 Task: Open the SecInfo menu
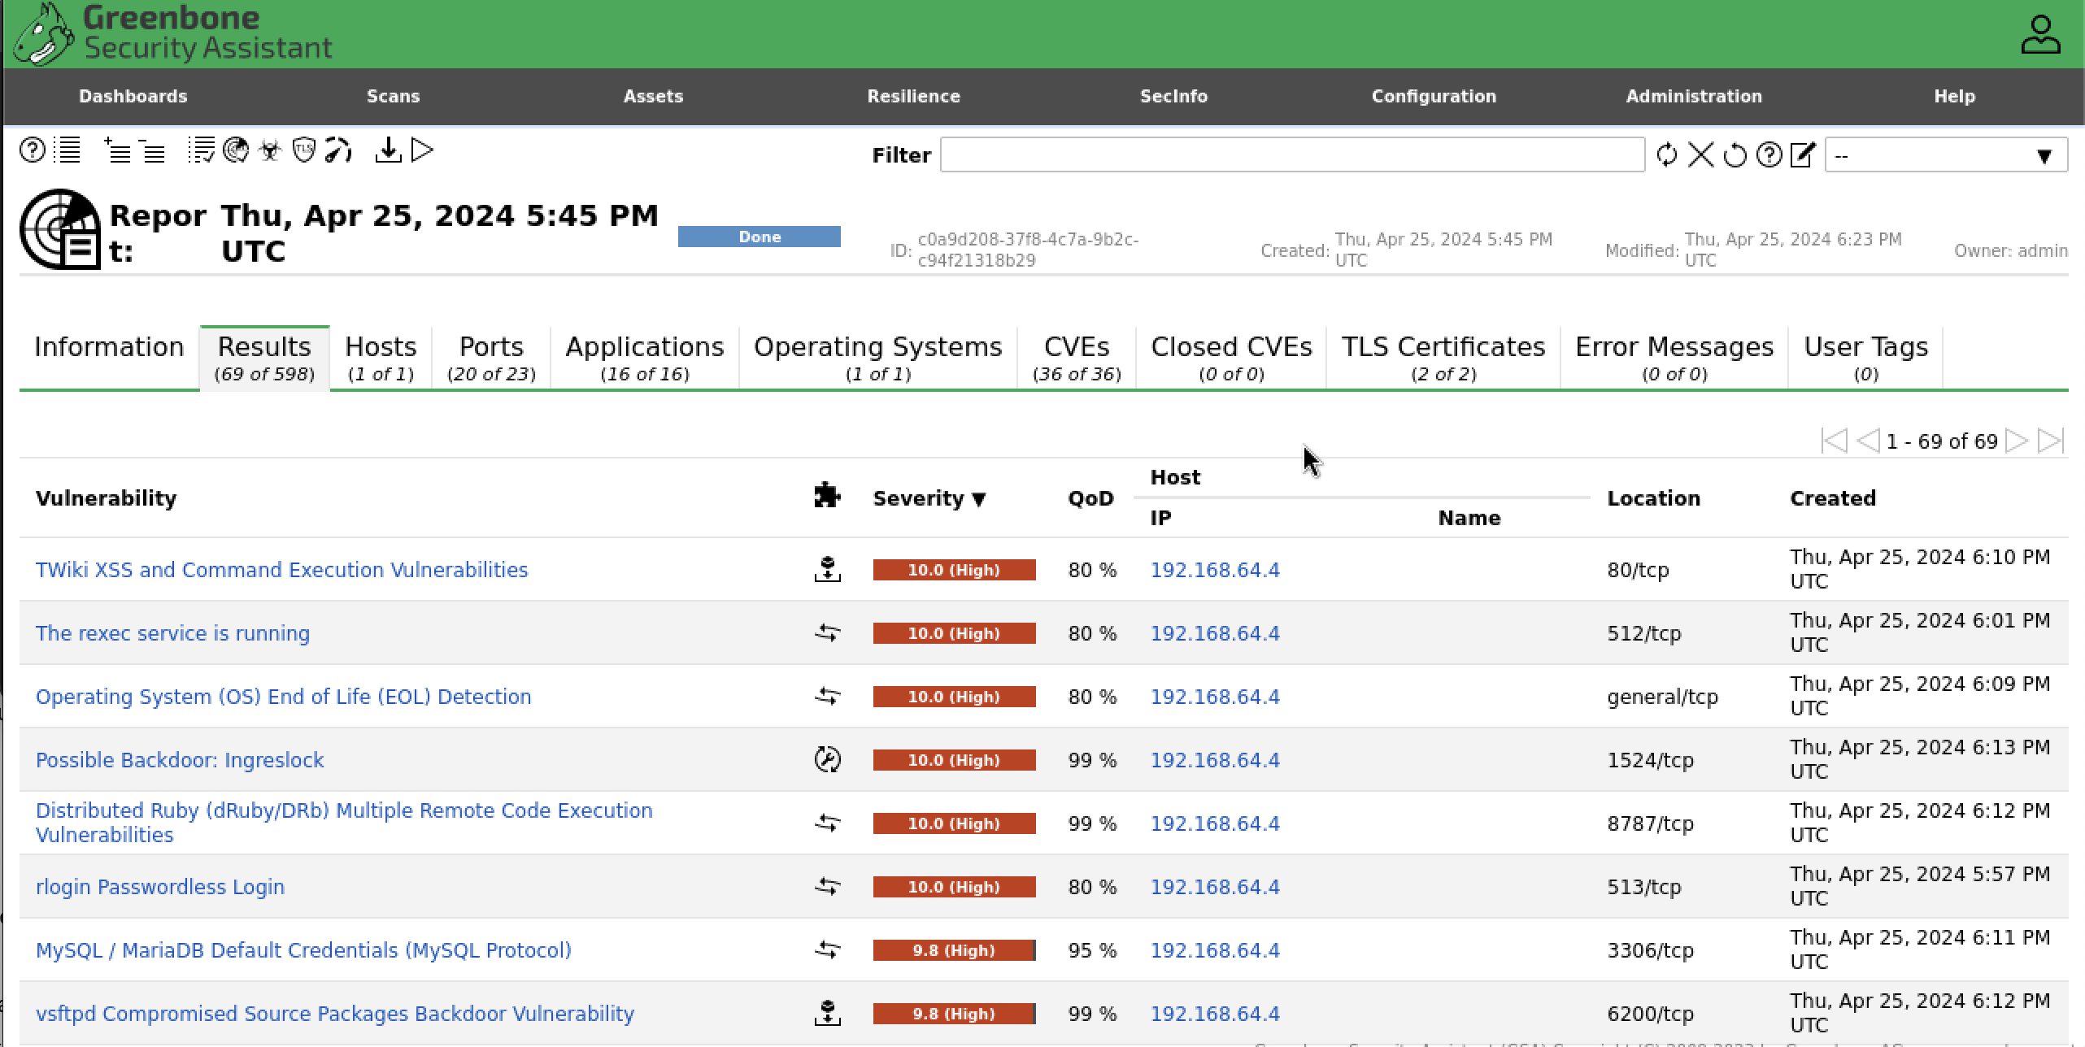[1173, 96]
